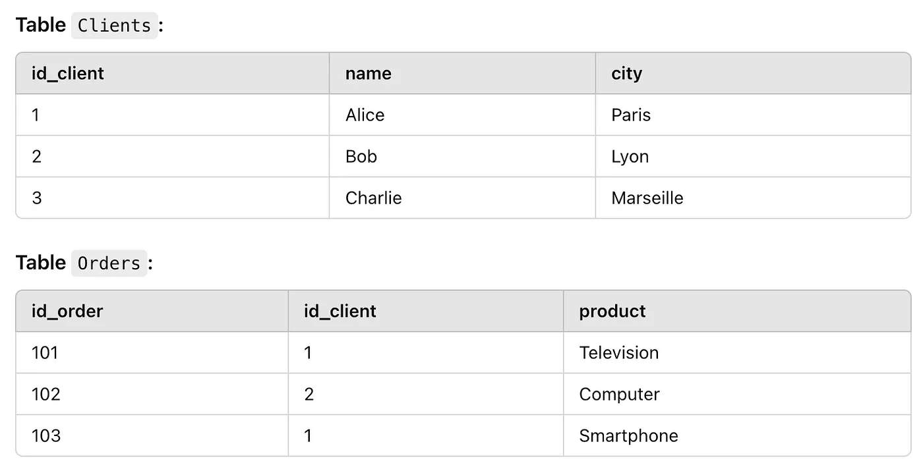The image size is (923, 467).
Task: Select the Alice name cell
Action: 462,115
